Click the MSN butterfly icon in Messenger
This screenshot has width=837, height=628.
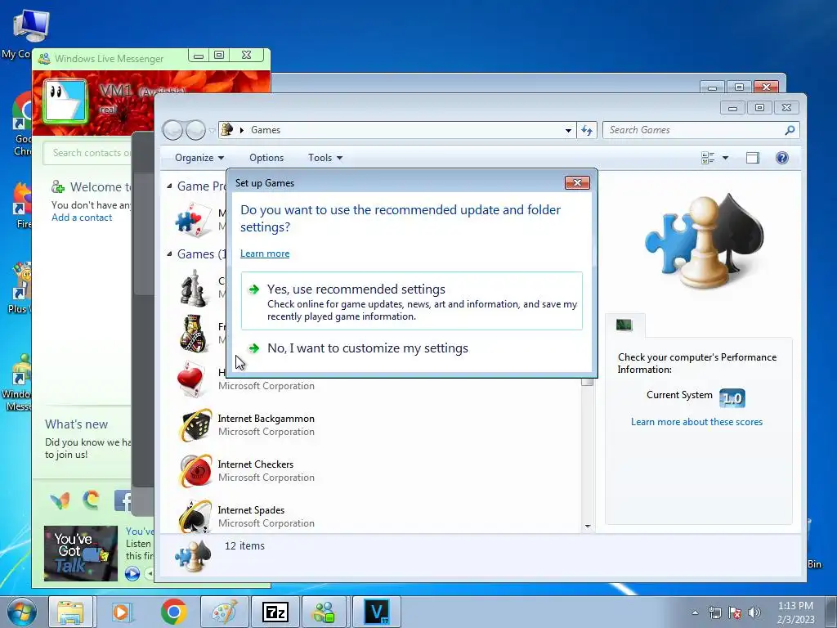(60, 500)
